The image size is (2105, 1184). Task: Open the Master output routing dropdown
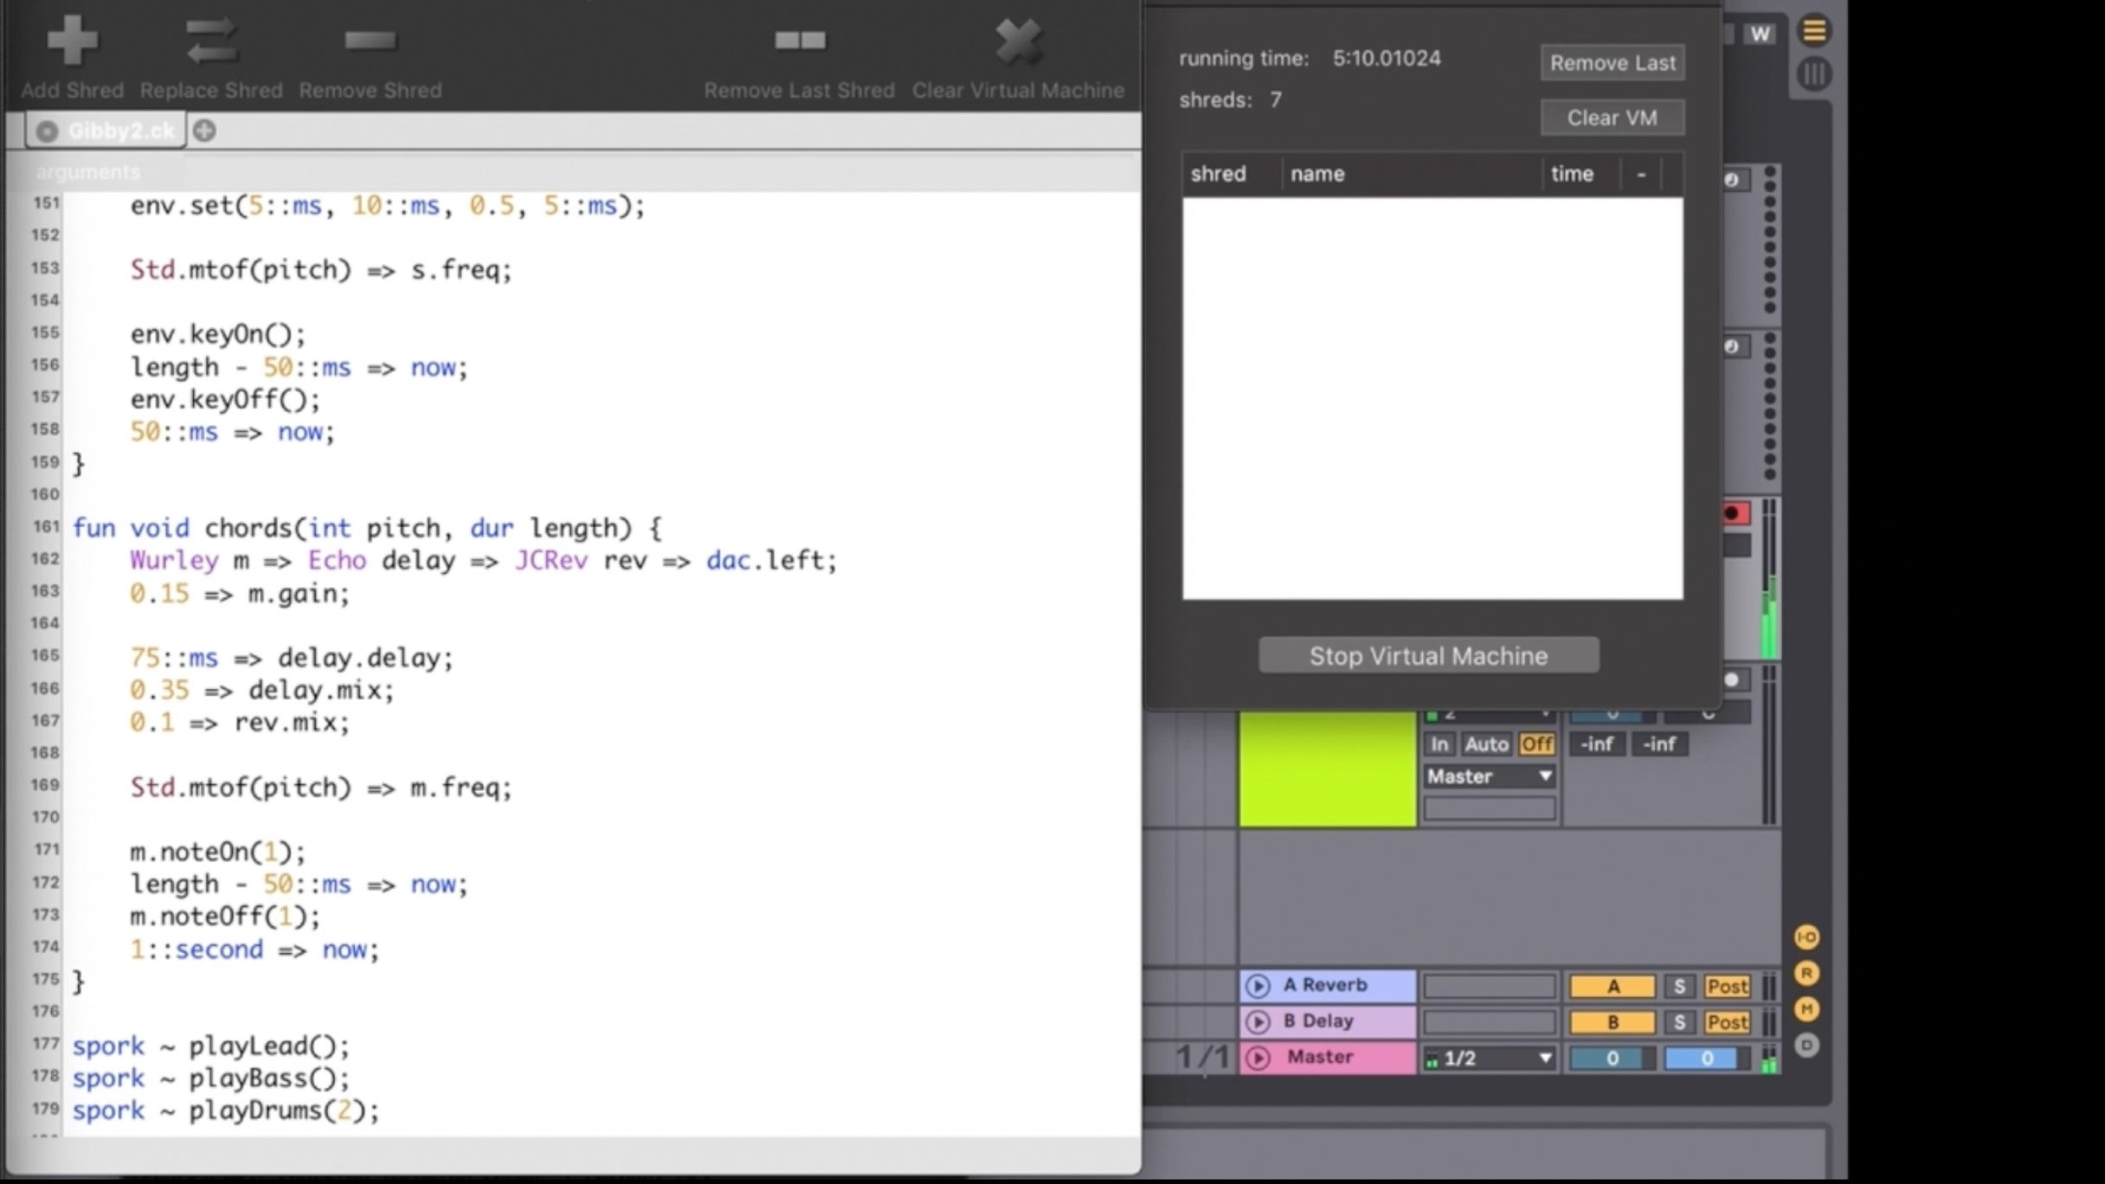pos(1489,776)
